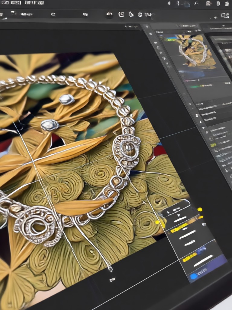
Task: Select the yellow highlighted icon in the layers list
Action: click(213, 145)
